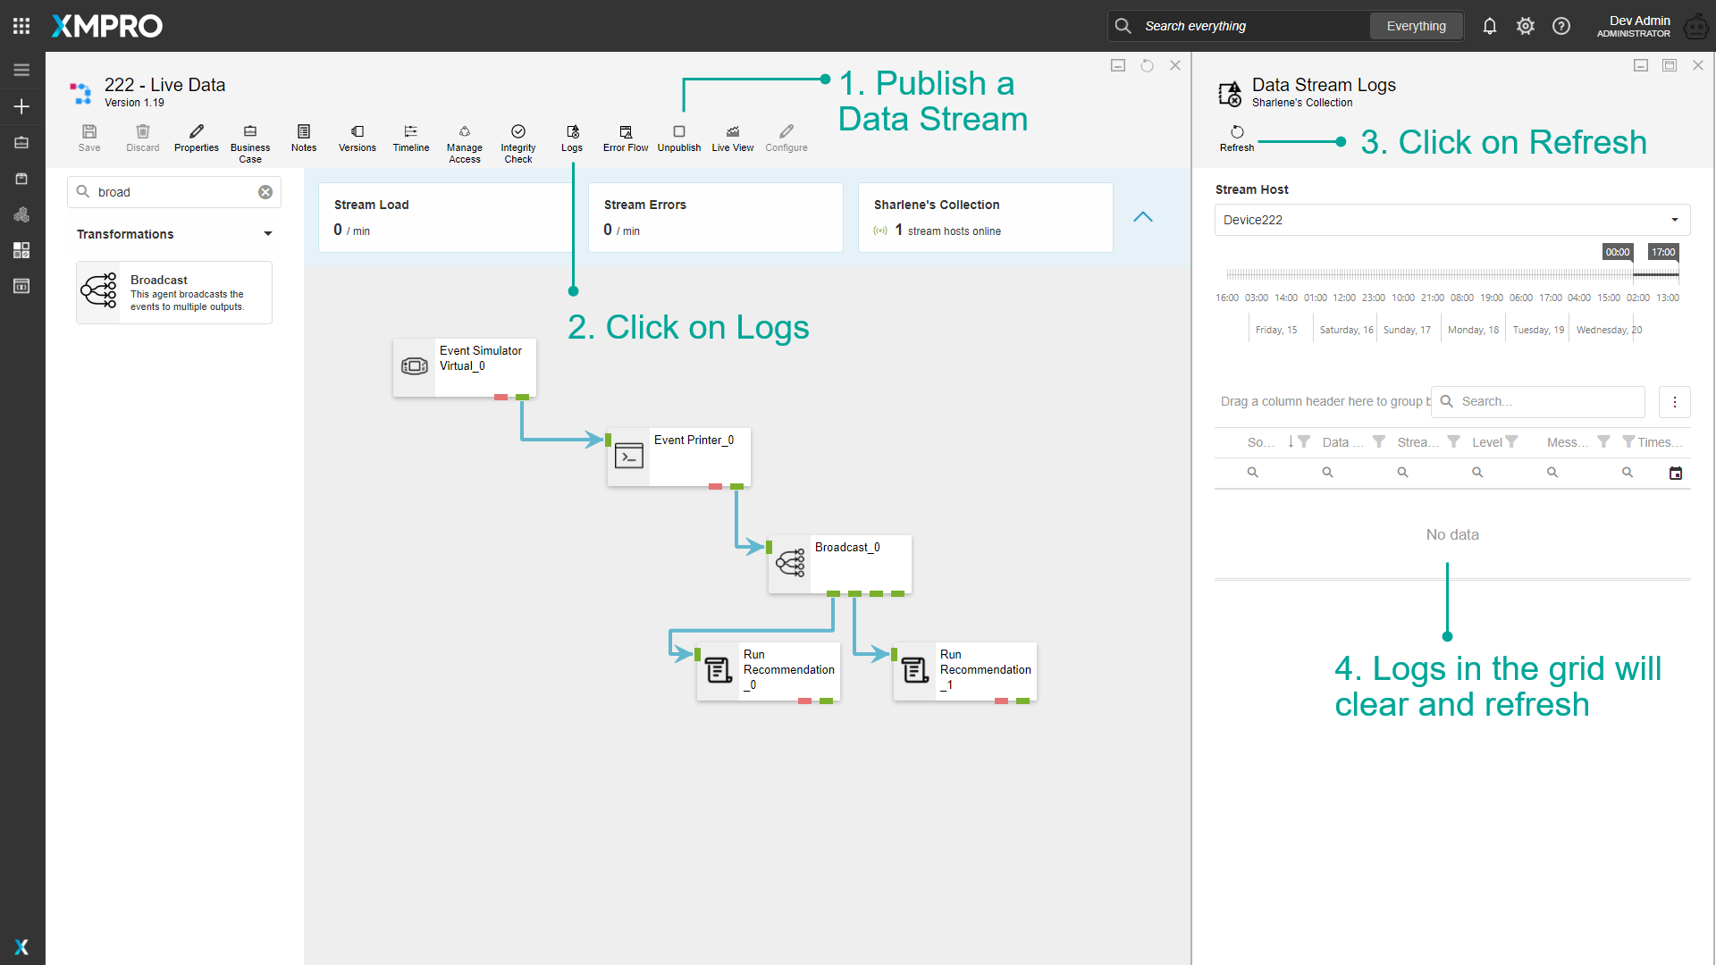Open the Level column filter
The image size is (1716, 965).
pos(1511,441)
